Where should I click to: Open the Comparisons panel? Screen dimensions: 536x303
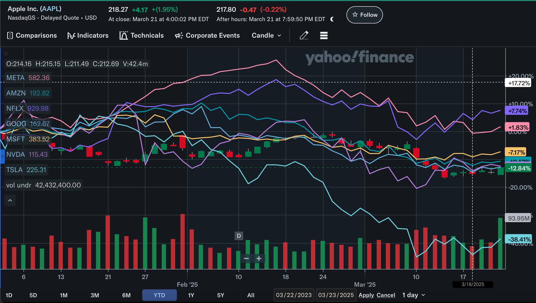pos(32,35)
